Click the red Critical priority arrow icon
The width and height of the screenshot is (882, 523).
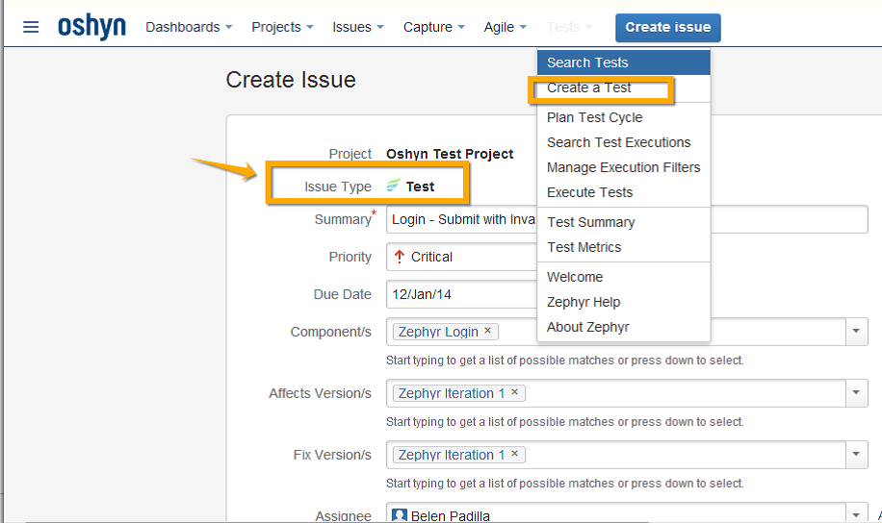coord(400,257)
